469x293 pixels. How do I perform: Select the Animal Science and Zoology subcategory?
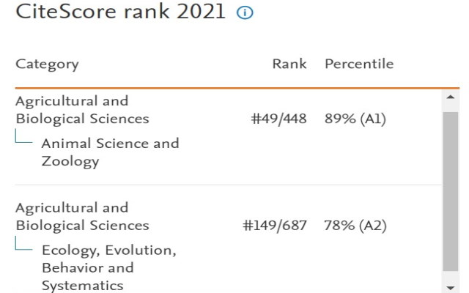pos(110,152)
